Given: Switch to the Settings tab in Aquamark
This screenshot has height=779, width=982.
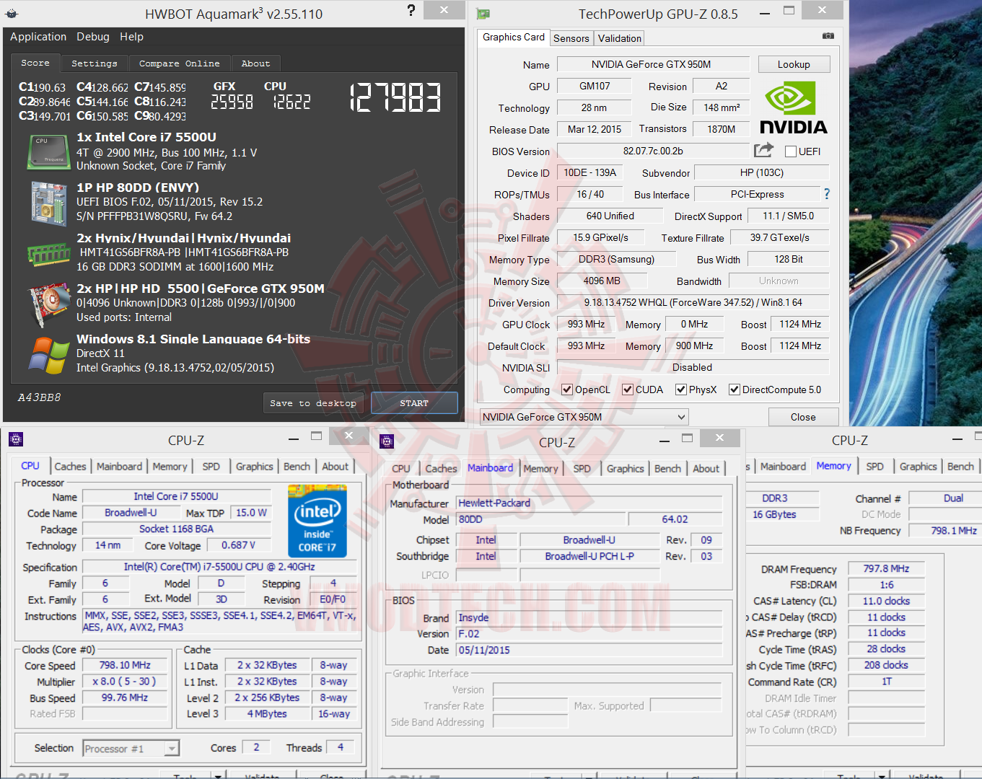Looking at the screenshot, I should pyautogui.click(x=95, y=63).
